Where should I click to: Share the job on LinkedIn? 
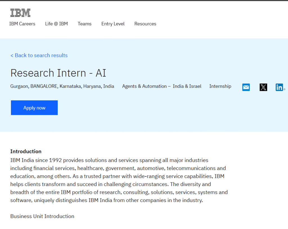click(x=280, y=87)
